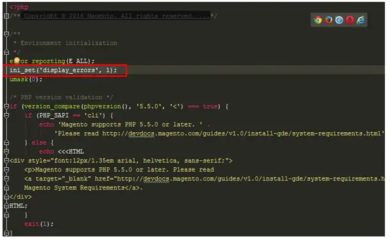Collapse the Environment initialization doc comment start
This screenshot has height=239, width=390.
6,34
